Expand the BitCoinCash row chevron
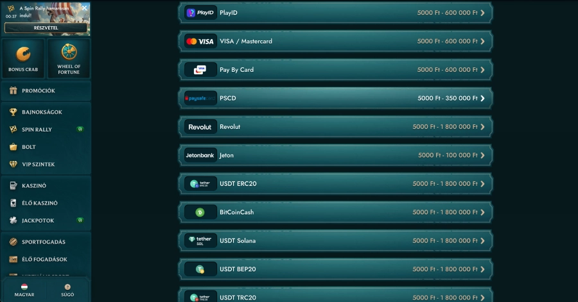Viewport: 578px width, 302px height. (482, 212)
